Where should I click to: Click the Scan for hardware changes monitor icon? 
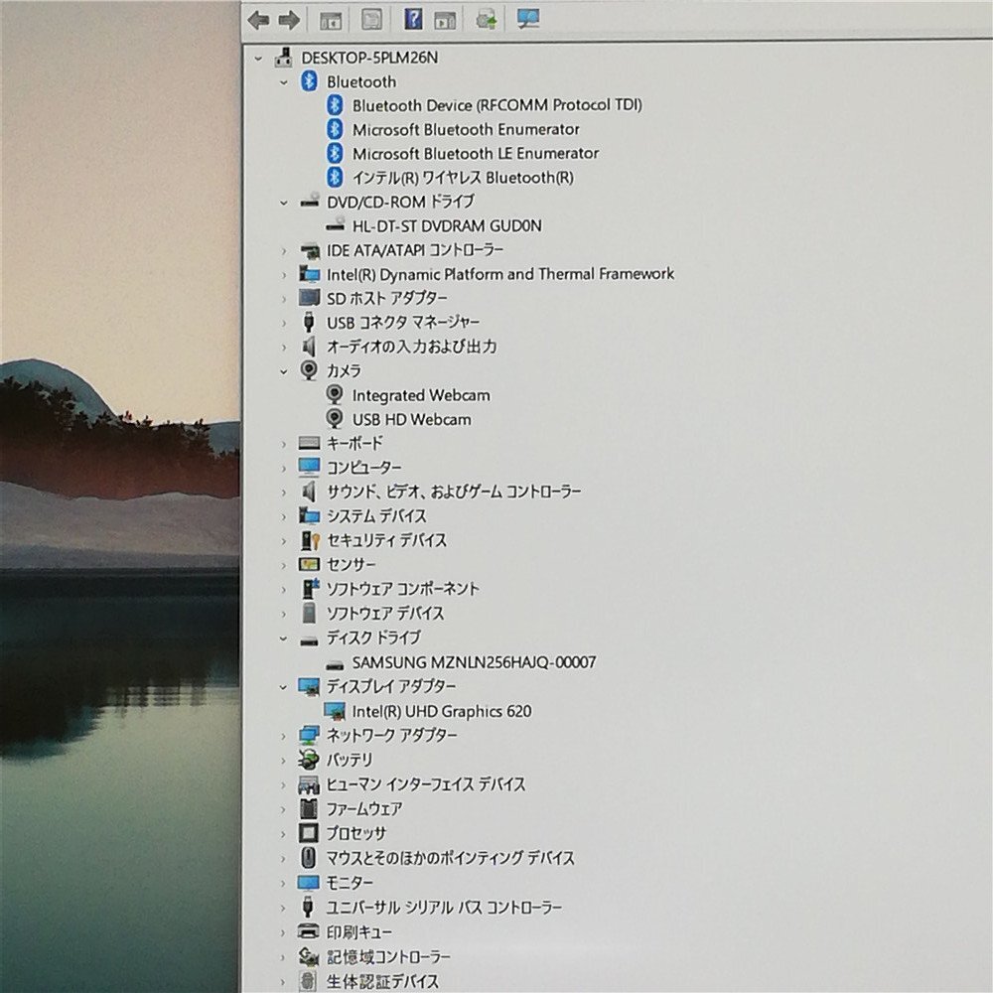tap(528, 18)
